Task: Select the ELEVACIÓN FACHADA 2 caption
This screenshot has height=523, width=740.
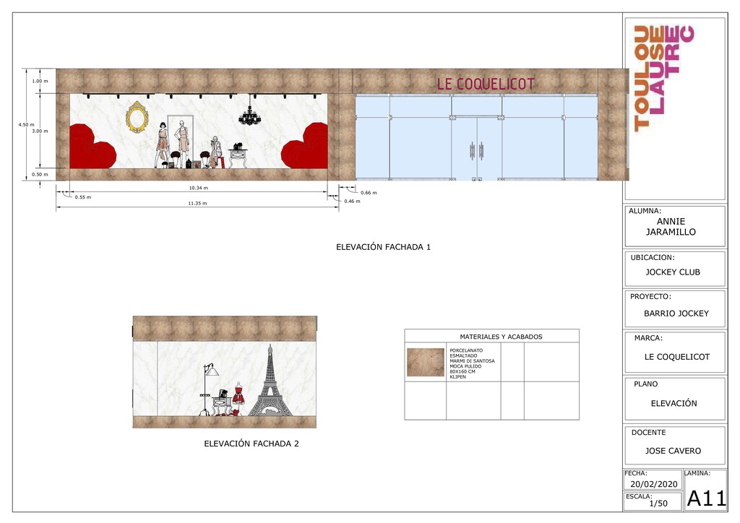Action: click(251, 444)
